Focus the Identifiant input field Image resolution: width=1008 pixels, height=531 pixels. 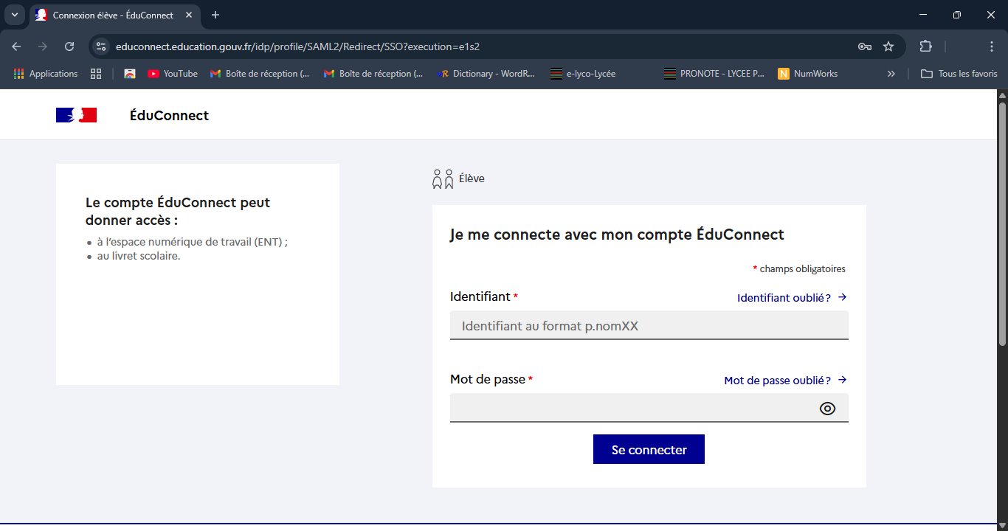(649, 326)
